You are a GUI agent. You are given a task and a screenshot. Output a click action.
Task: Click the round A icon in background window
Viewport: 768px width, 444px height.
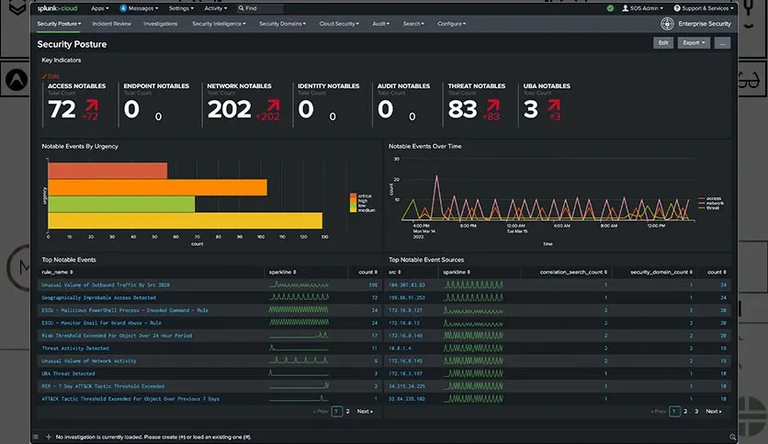17,80
